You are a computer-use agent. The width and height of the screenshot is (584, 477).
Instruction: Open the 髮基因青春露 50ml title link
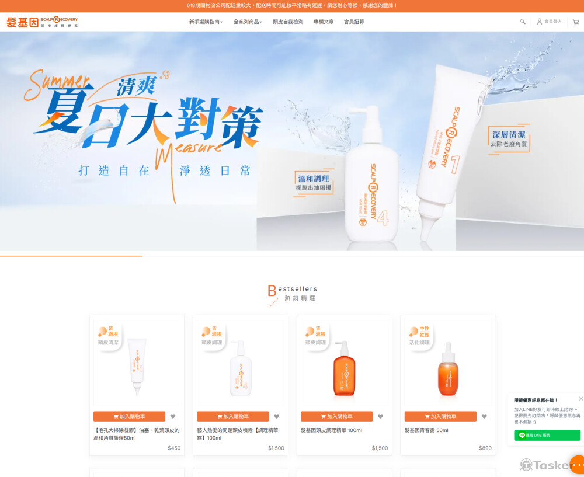[426, 430]
